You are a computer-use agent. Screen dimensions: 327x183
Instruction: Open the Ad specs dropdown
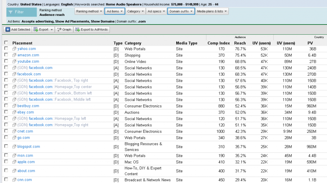tap(156, 11)
